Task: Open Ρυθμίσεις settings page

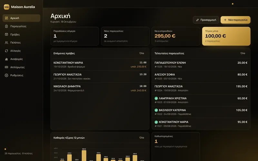Action: point(21,75)
